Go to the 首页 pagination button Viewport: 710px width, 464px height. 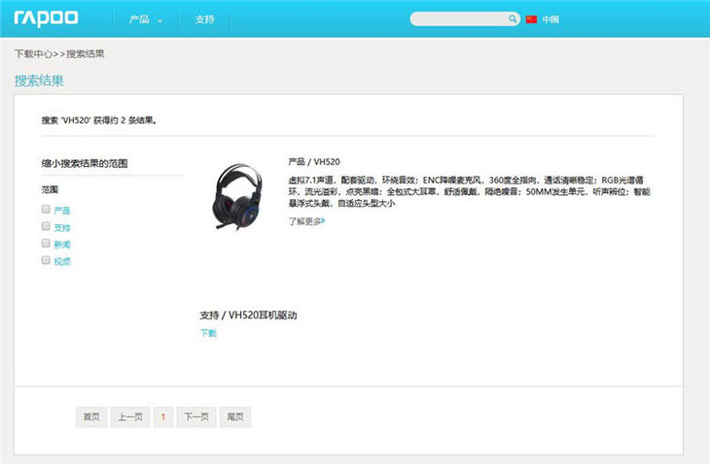coord(91,416)
